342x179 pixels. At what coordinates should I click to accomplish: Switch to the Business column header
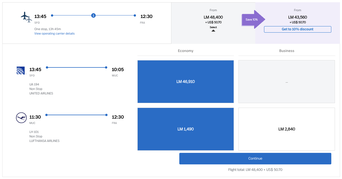[x=287, y=51]
